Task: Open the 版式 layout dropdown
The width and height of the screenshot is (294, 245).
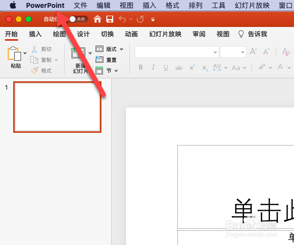Action: 109,49
